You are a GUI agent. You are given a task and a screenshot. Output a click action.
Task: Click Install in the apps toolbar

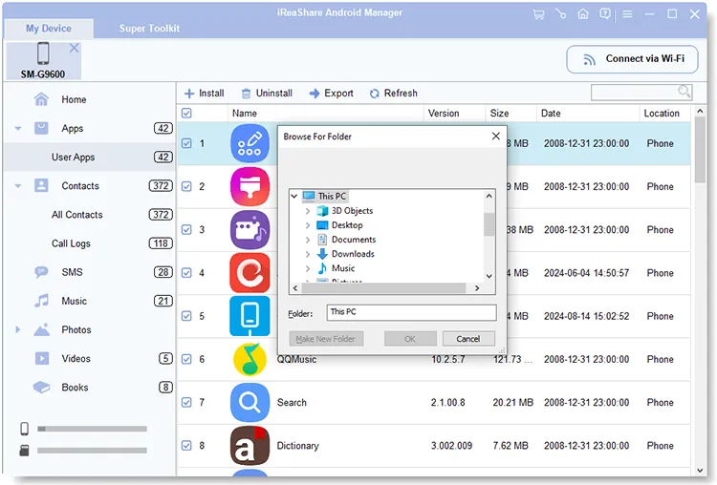pos(204,94)
